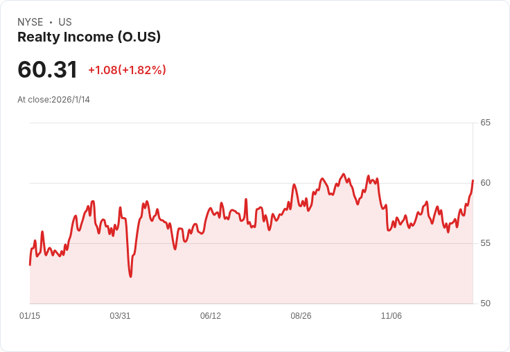Click the 55 price axis label

tap(485, 243)
